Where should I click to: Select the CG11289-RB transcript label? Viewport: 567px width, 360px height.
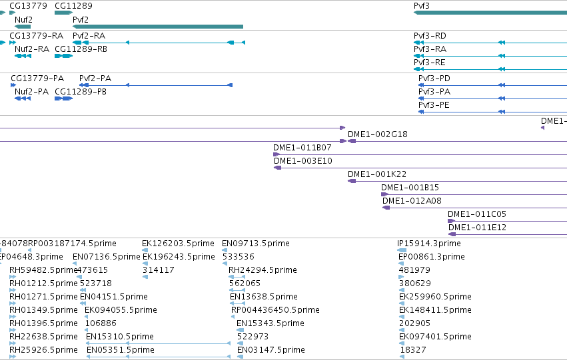(x=81, y=49)
